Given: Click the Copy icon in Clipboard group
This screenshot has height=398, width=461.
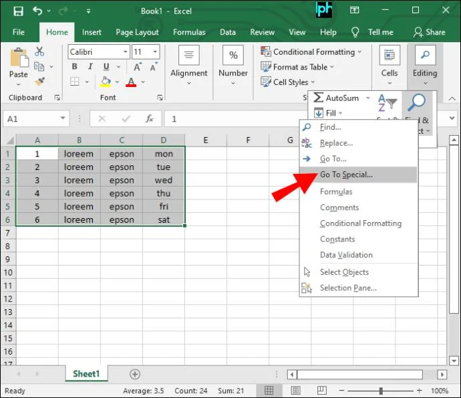Looking at the screenshot, I should click(39, 66).
